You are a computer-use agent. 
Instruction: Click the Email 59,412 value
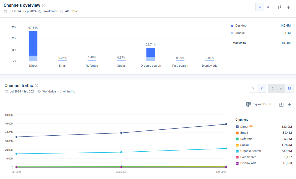287,133
